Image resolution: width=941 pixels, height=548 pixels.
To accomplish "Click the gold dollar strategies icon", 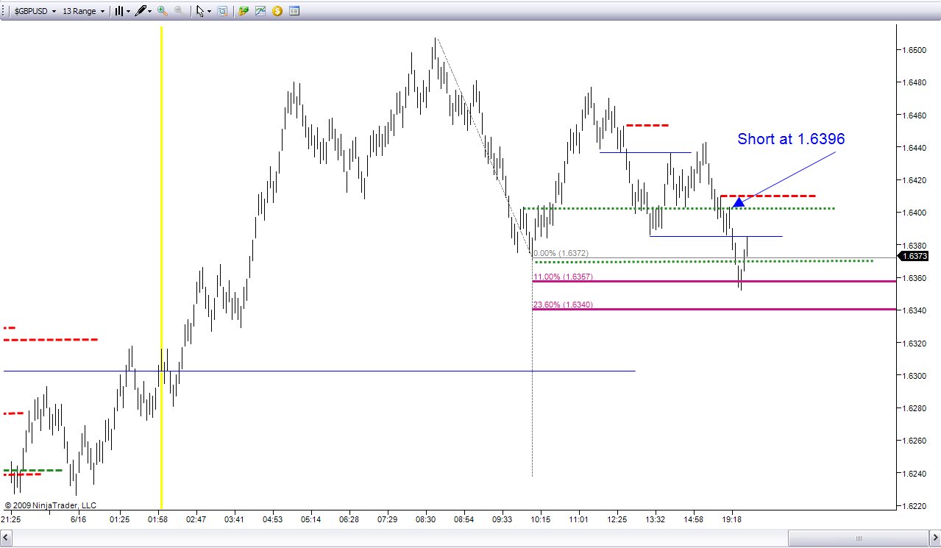I will point(277,12).
